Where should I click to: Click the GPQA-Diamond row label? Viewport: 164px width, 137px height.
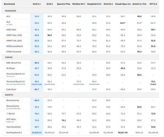click(x=14, y=52)
